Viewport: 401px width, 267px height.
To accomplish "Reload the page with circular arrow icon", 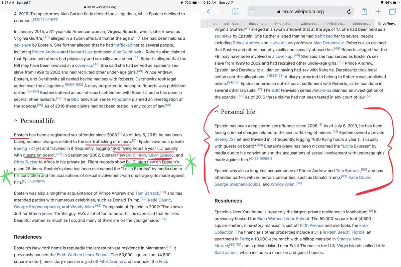I will [349, 11].
